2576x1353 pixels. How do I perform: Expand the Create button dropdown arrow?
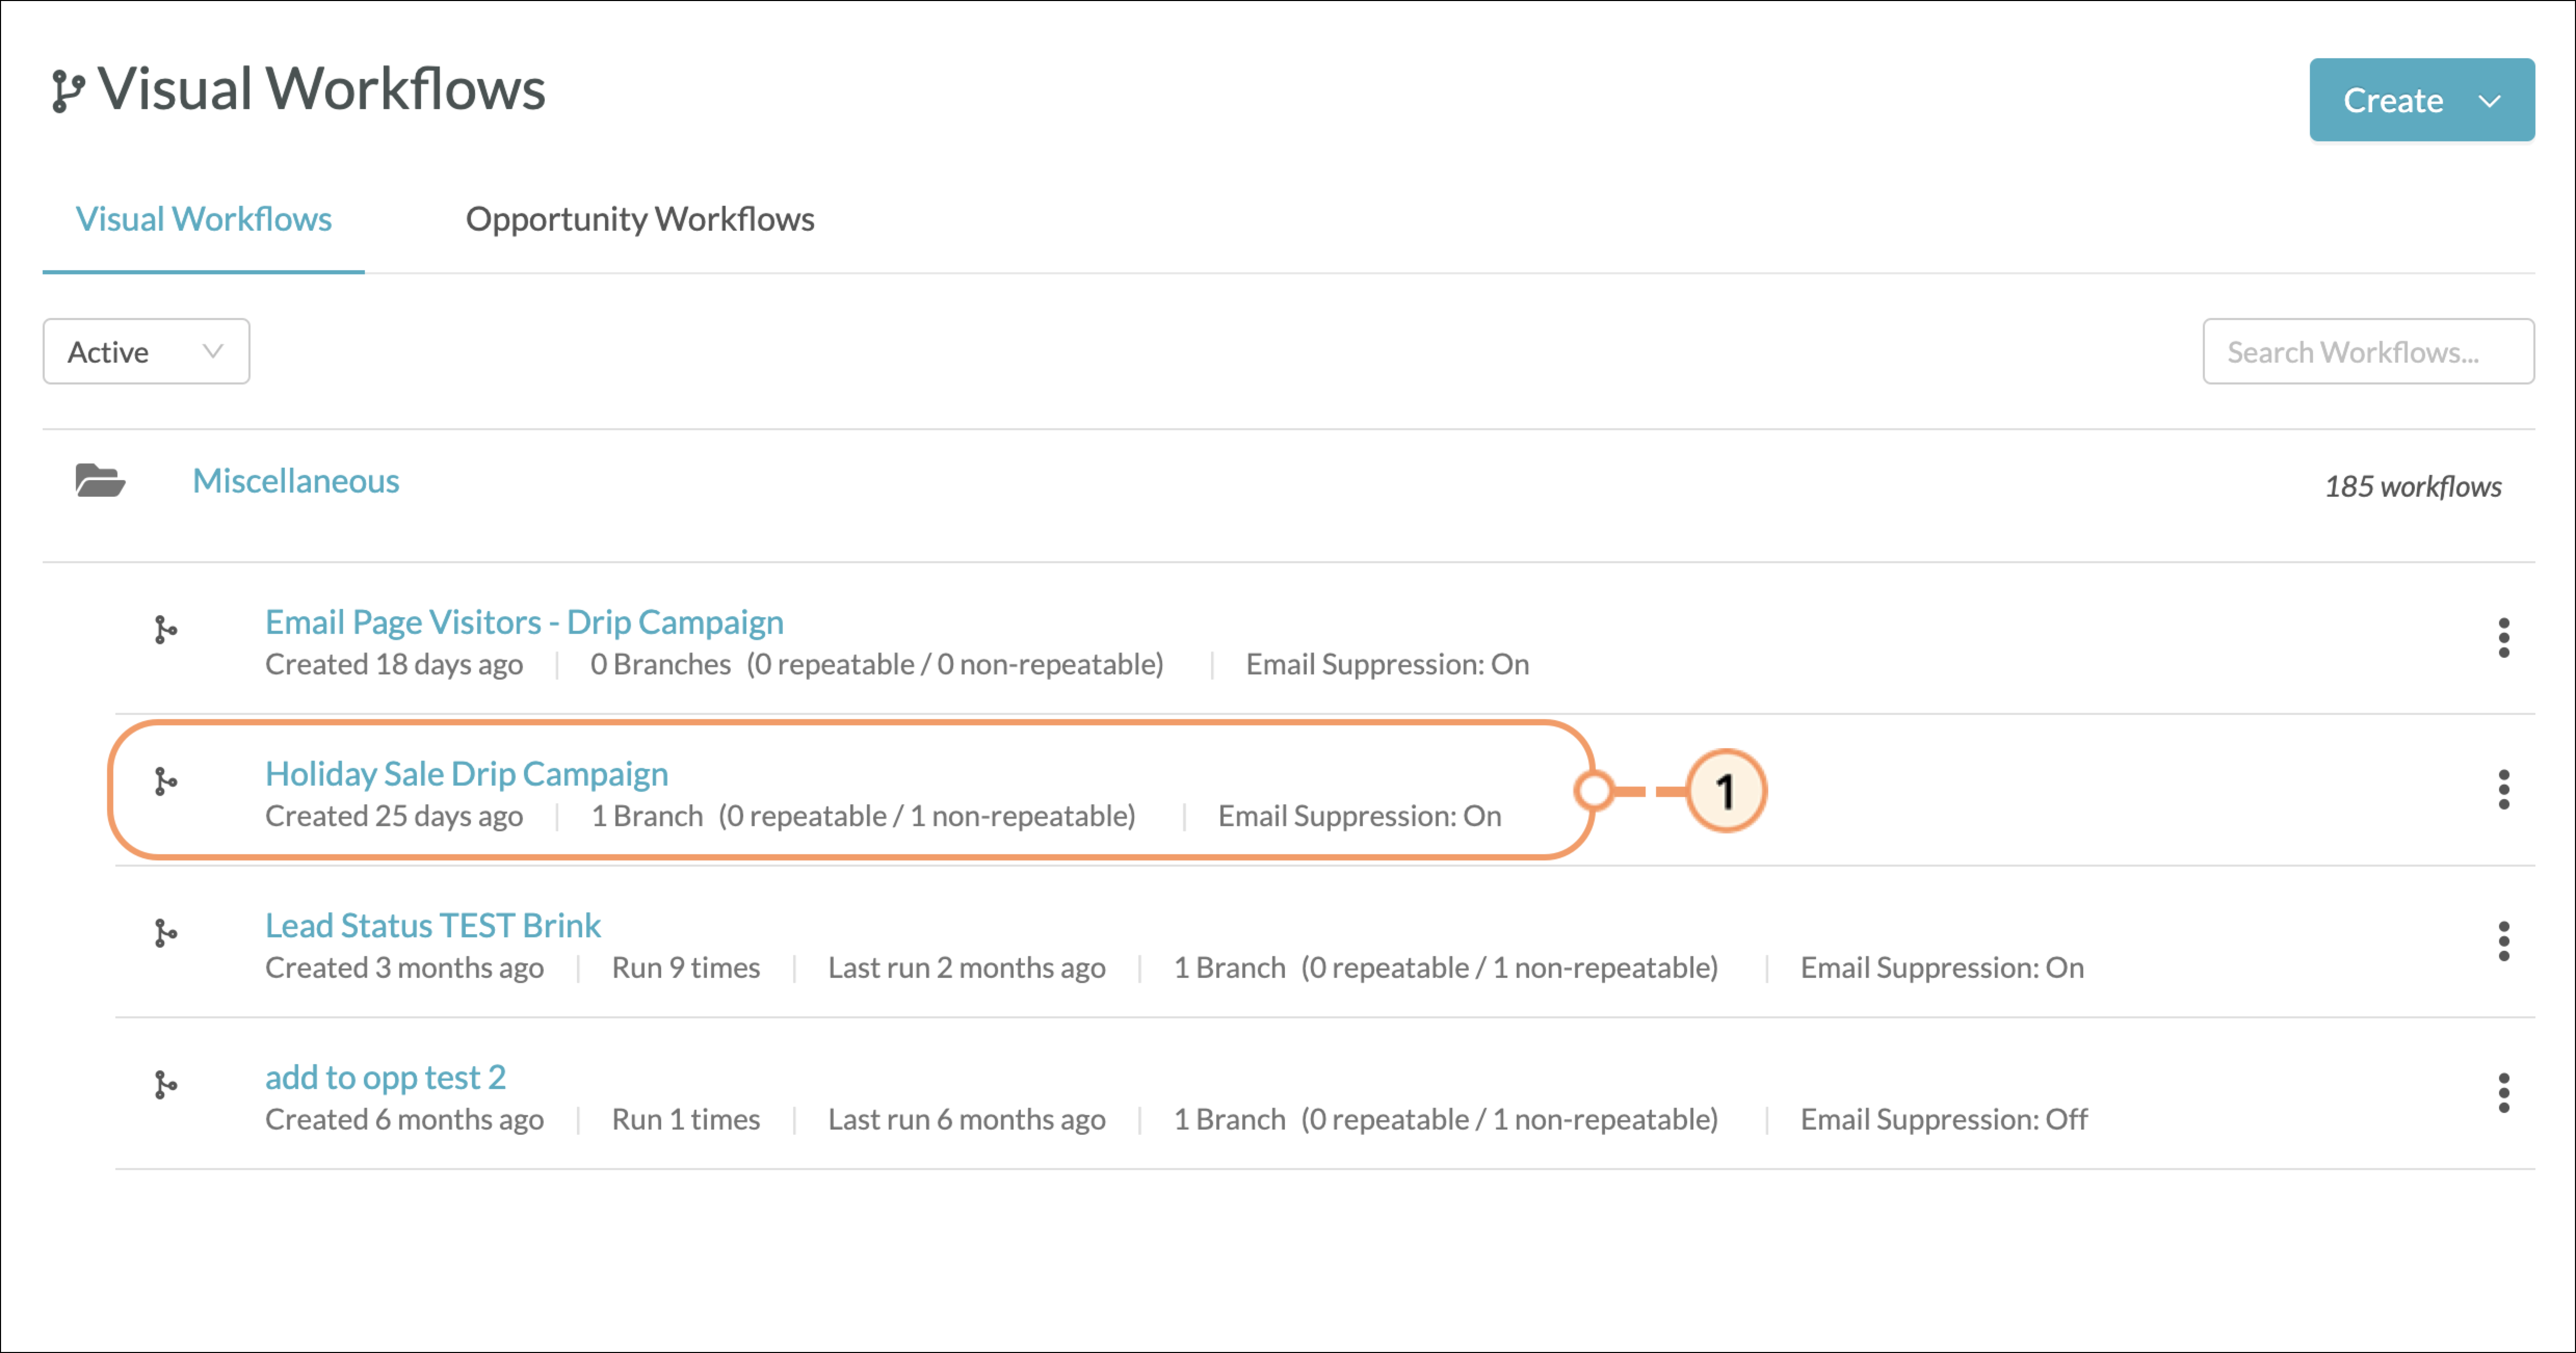[x=2489, y=101]
